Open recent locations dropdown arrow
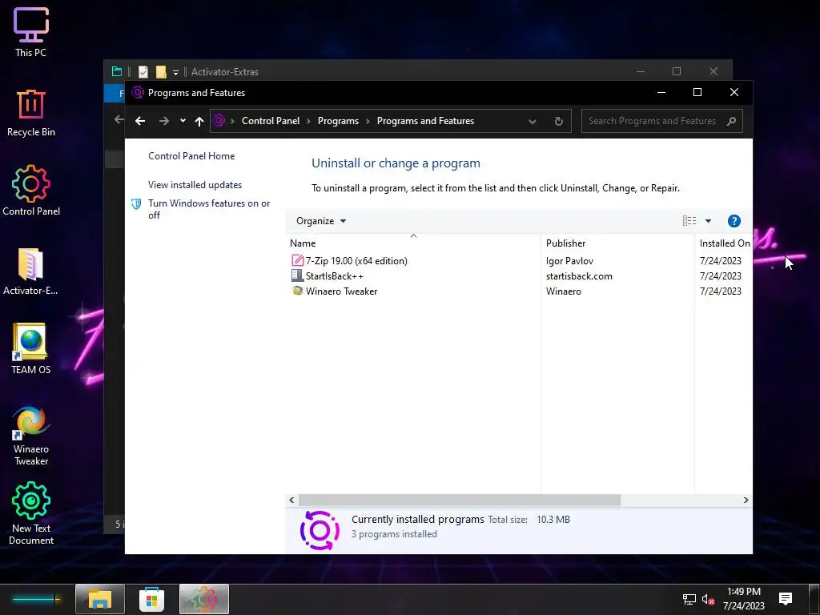820x615 pixels. (x=183, y=121)
